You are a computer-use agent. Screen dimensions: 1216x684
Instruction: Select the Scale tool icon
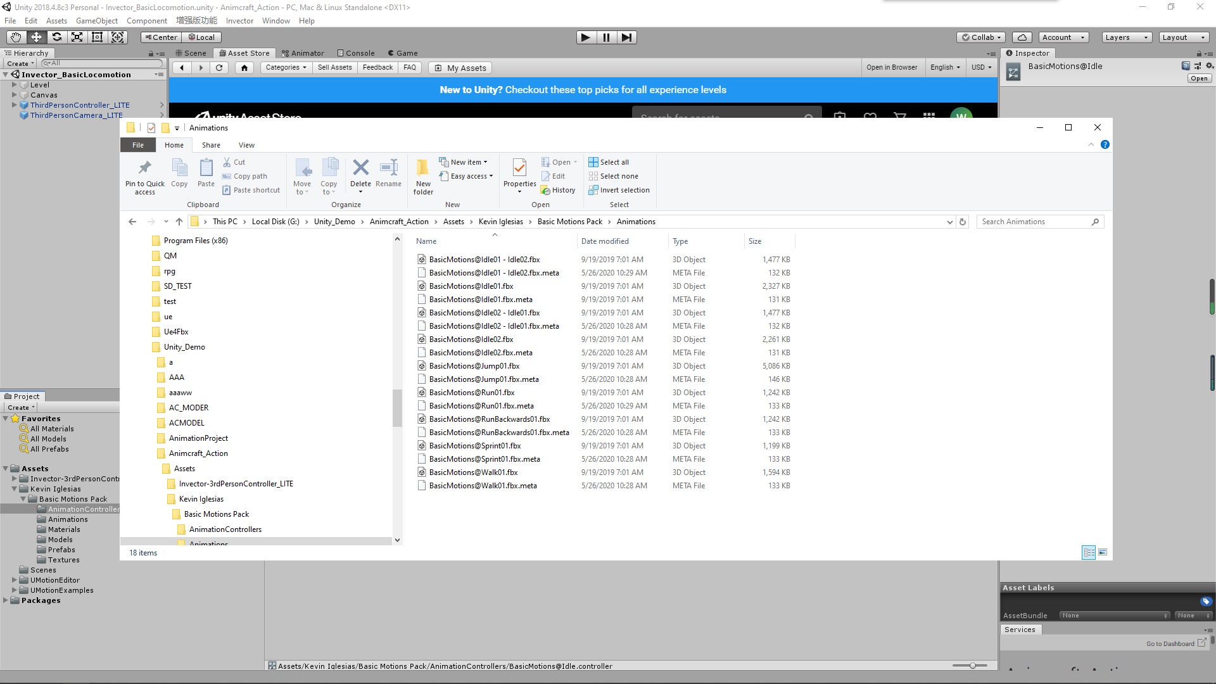[77, 37]
